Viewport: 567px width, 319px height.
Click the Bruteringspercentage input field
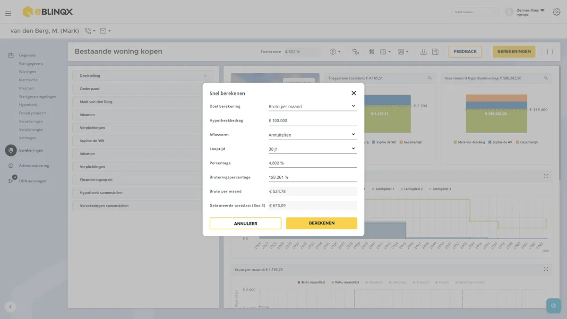(313, 177)
